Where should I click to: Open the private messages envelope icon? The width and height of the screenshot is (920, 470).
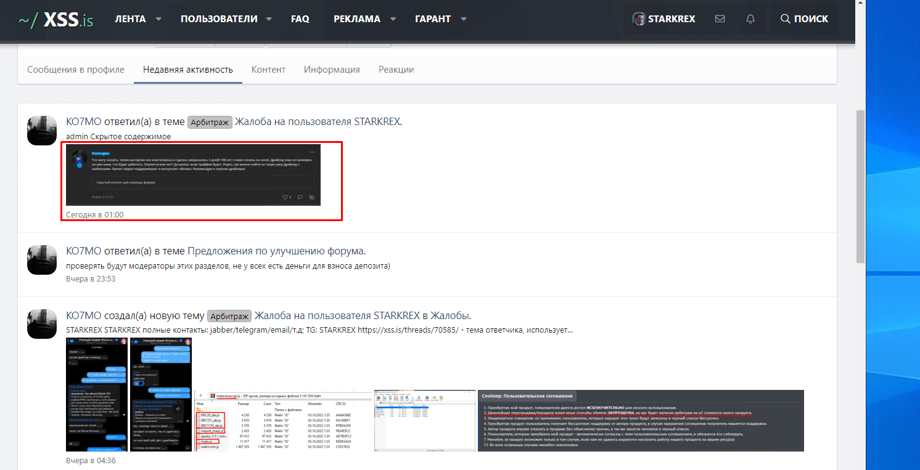[720, 19]
